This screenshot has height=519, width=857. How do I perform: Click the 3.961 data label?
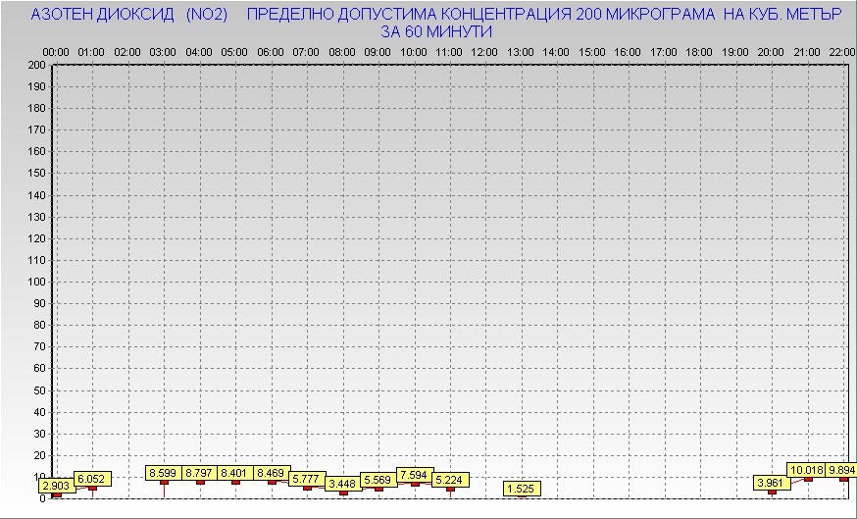(x=773, y=483)
